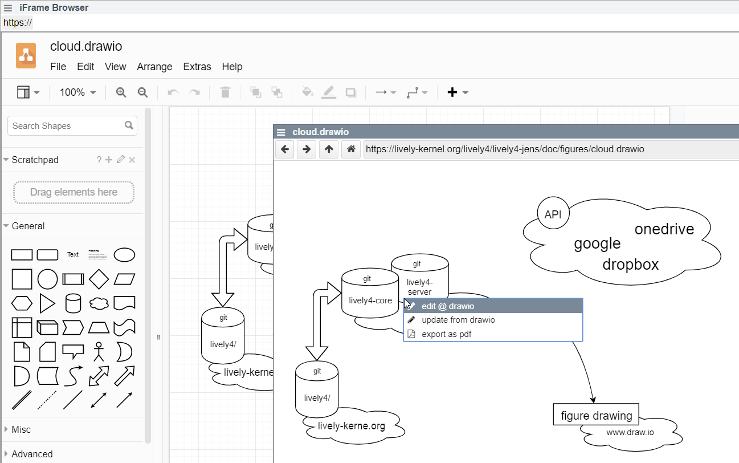Select the actor stick figure shape

pos(100,351)
